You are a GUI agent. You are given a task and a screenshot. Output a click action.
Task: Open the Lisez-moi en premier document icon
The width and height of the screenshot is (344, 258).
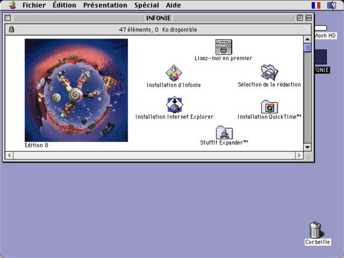tap(224, 47)
